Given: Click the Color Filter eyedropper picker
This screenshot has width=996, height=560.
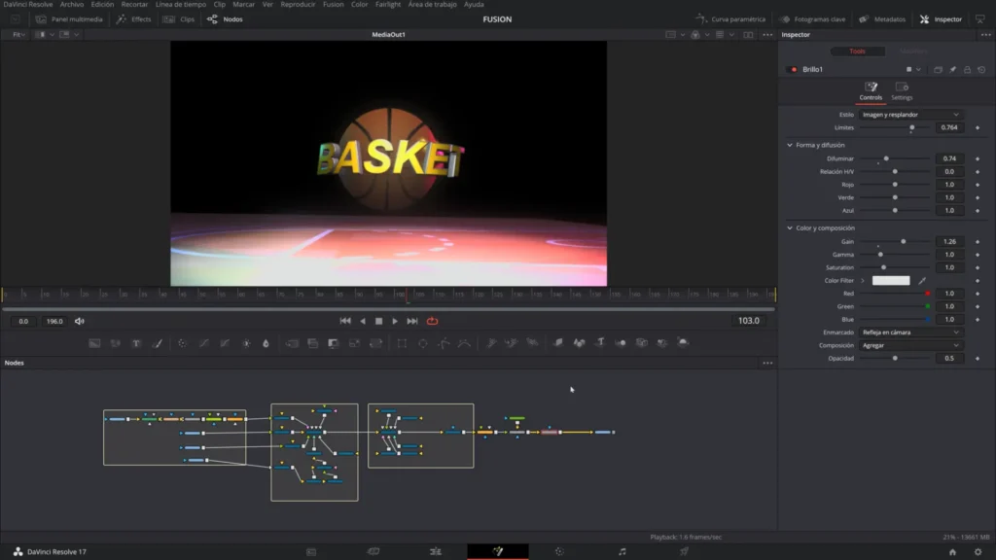Looking at the screenshot, I should click(x=922, y=281).
